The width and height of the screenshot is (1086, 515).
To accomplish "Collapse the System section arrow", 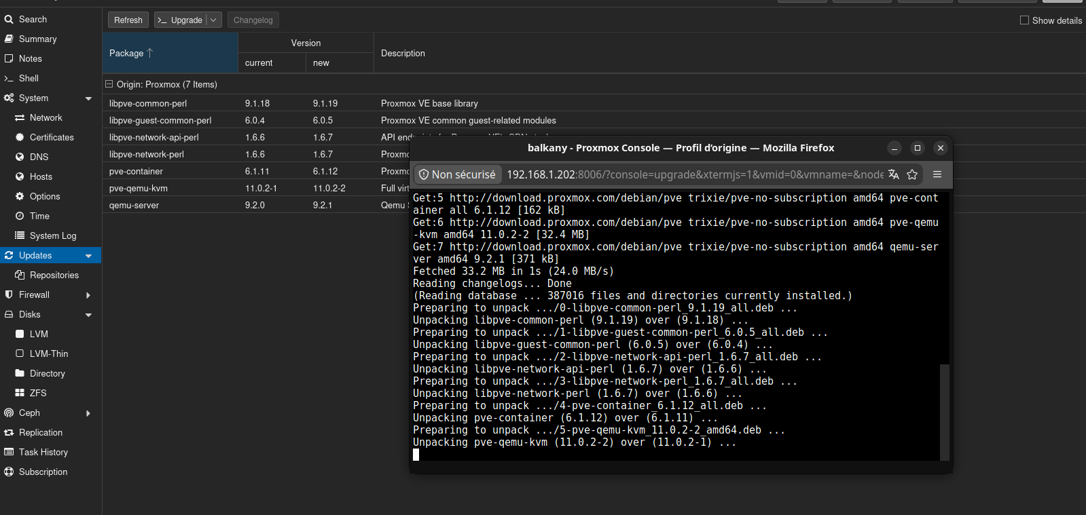I will (x=88, y=98).
